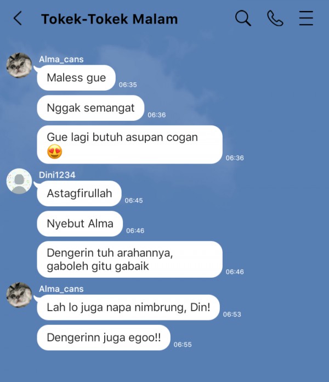Select 'Lah lo juga napa nimbrung' message

point(128,307)
